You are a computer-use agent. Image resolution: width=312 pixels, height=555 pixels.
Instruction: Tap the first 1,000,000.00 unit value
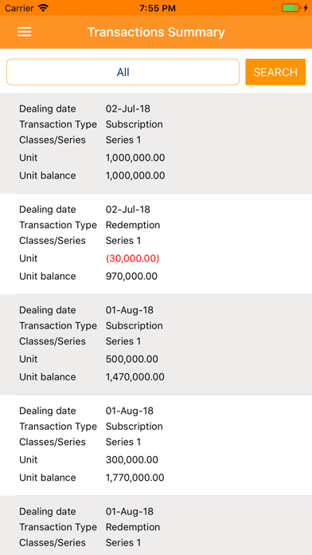[135, 158]
